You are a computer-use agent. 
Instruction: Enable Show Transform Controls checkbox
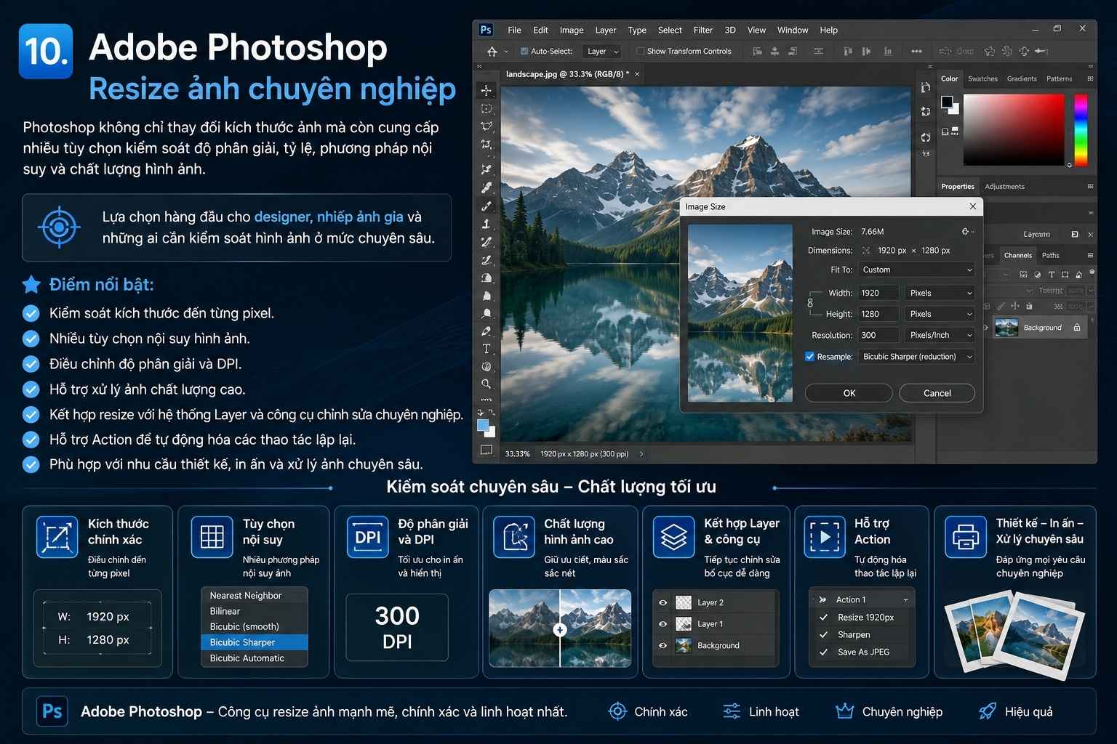click(640, 52)
